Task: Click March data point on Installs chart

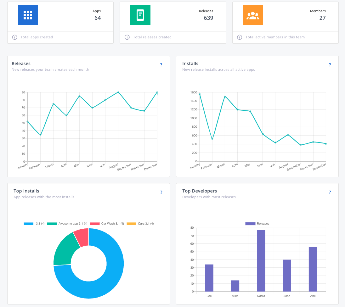Action: [x=225, y=97]
